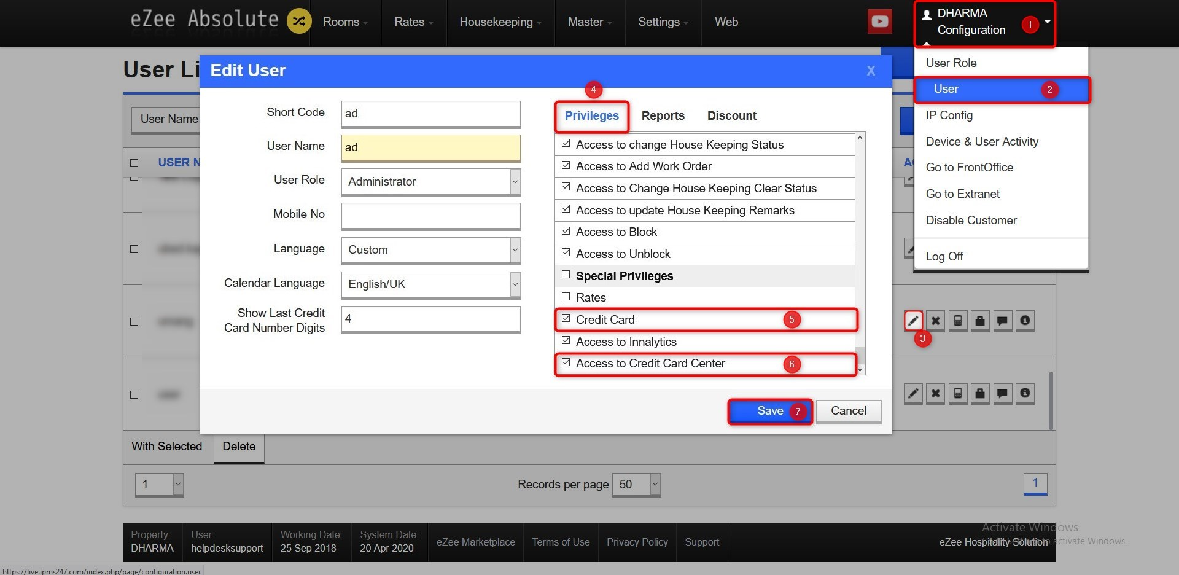Click the delete X icon in the last user row

935,393
